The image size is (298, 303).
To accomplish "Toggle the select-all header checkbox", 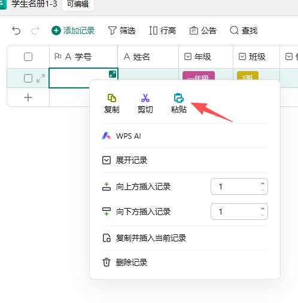I will [x=28, y=57].
